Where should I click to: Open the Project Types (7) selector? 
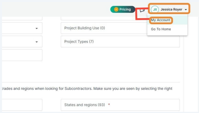[x=120, y=42]
